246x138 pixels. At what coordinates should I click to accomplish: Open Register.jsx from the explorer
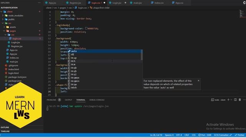click(17, 46)
